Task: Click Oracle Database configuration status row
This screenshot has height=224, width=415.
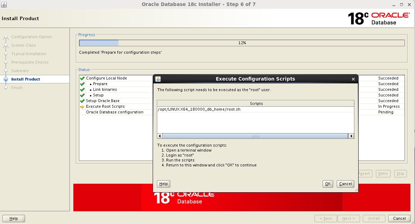Action: pyautogui.click(x=115, y=112)
